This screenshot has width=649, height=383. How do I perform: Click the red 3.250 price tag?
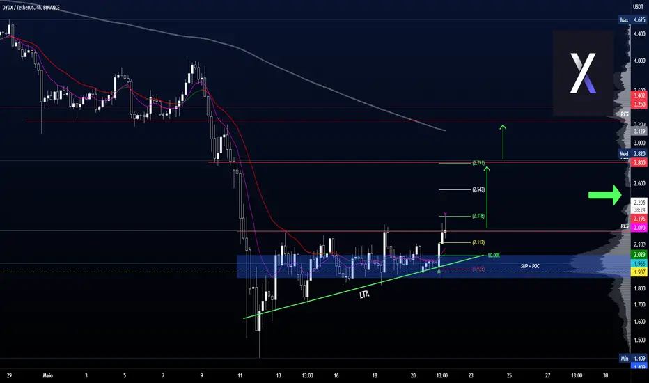point(639,104)
